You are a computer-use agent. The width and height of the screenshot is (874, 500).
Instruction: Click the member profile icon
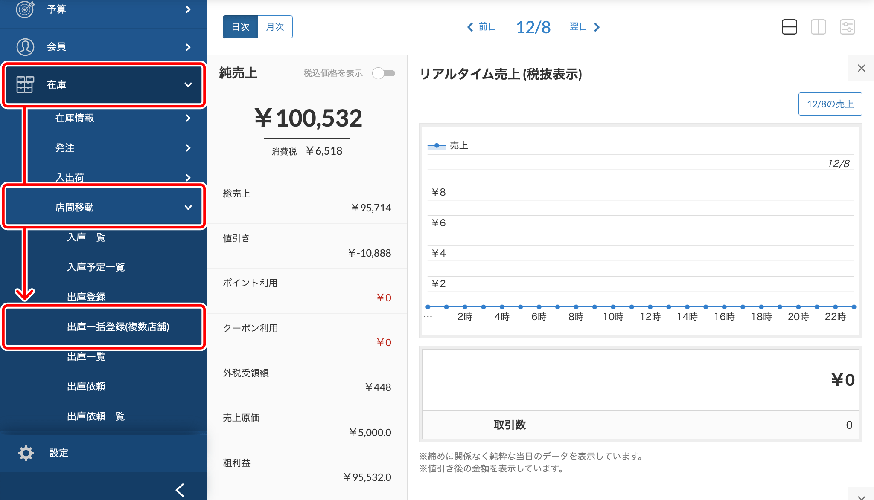(x=25, y=47)
